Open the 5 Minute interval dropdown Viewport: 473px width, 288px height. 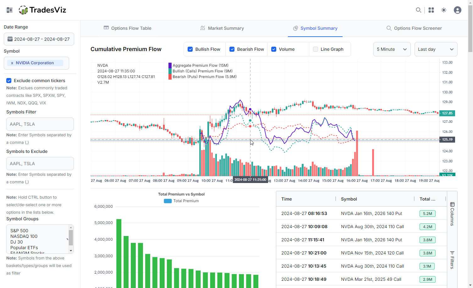click(x=392, y=49)
